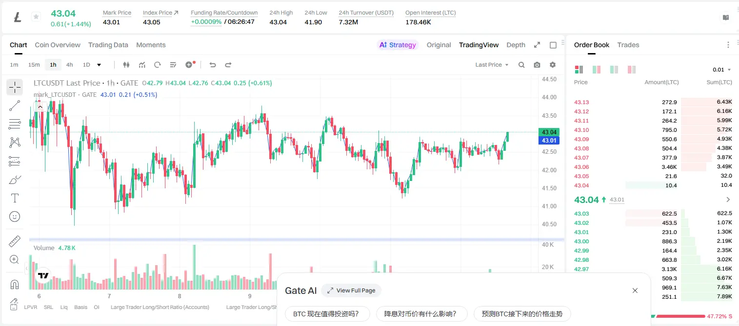Click the replay circular arrow icon
The width and height of the screenshot is (739, 326).
point(158,65)
